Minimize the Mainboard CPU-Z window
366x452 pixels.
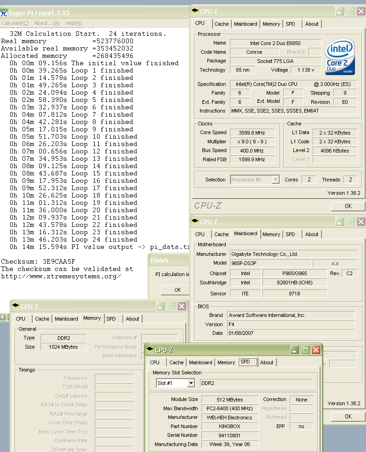tap(340, 222)
